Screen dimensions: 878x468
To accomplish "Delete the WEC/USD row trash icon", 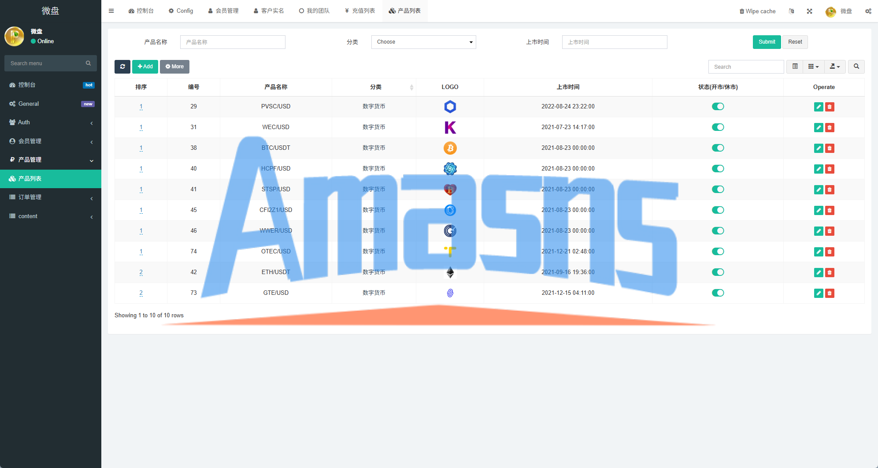I will tap(830, 127).
